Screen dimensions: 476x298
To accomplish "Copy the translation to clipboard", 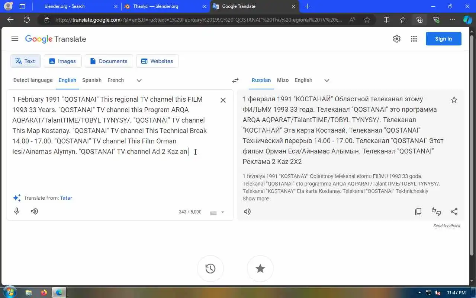I will [x=418, y=212].
